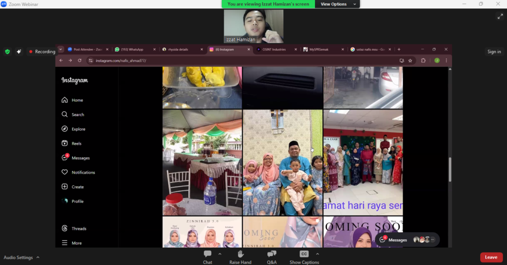Image resolution: width=507 pixels, height=265 pixels.
Task: Open floating Messages popup button
Action: click(x=407, y=240)
